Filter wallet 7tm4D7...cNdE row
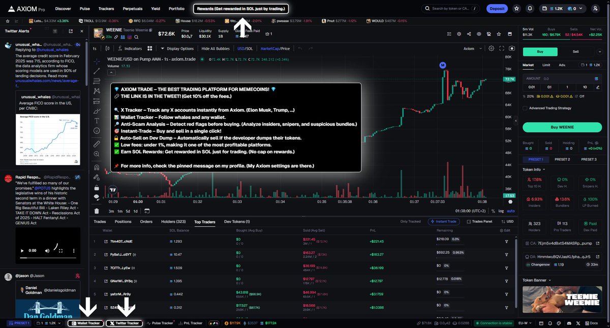Viewport: 610px width, 328px height. click(506, 241)
